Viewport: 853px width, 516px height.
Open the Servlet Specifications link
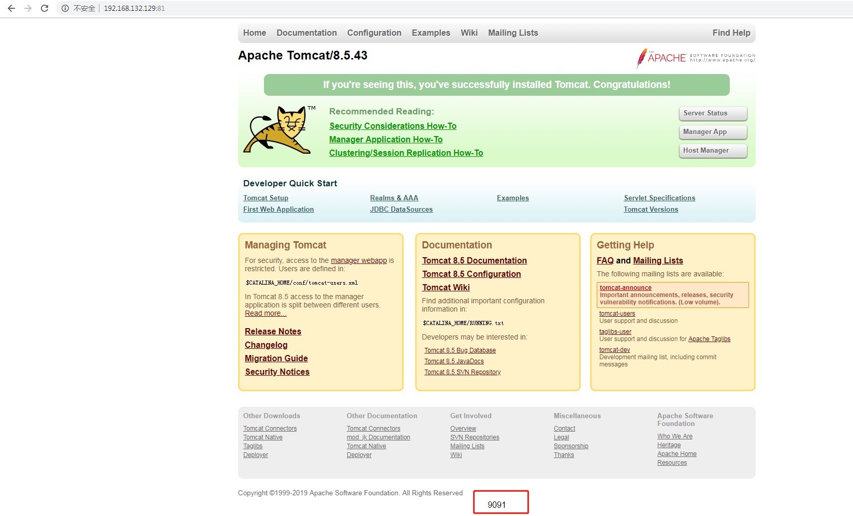pyautogui.click(x=659, y=198)
